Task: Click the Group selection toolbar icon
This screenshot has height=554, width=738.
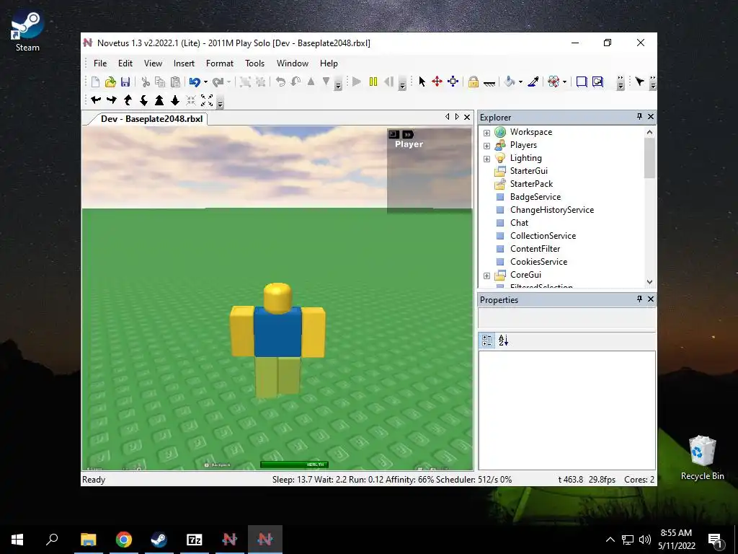Action: [245, 82]
